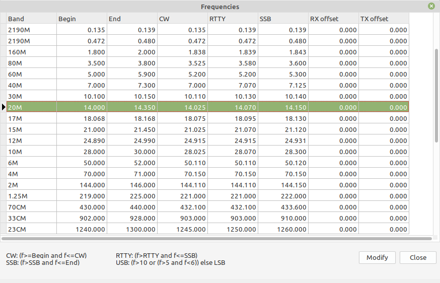The image size is (440, 283).
Task: Click the Modify button
Action: point(377,257)
